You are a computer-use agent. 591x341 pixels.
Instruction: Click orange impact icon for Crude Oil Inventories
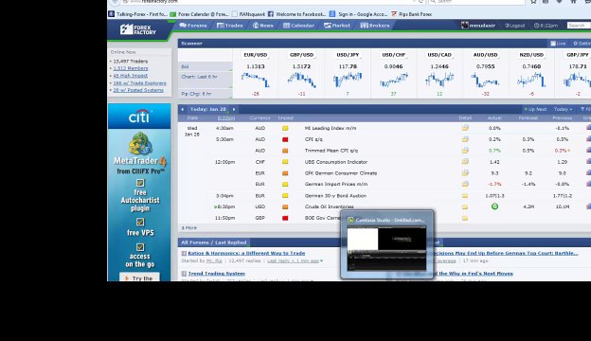click(285, 206)
